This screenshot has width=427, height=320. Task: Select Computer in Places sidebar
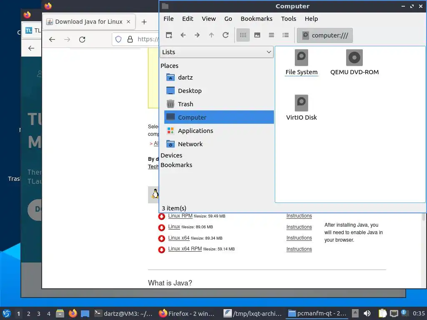[219, 117]
